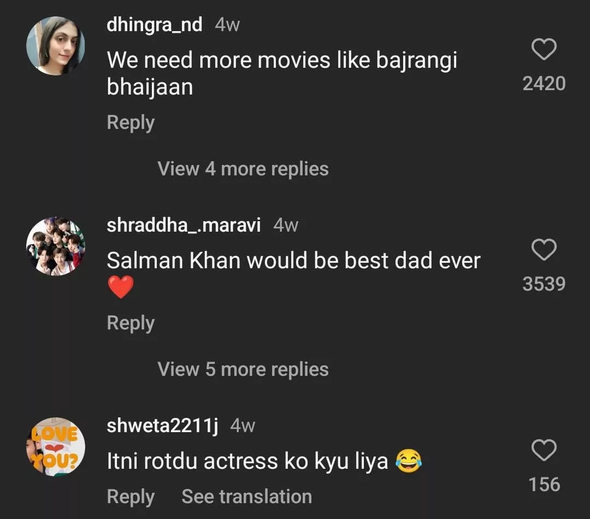The width and height of the screenshot is (590, 519).
Task: Open the shraddha_.maravi username link
Action: [184, 225]
